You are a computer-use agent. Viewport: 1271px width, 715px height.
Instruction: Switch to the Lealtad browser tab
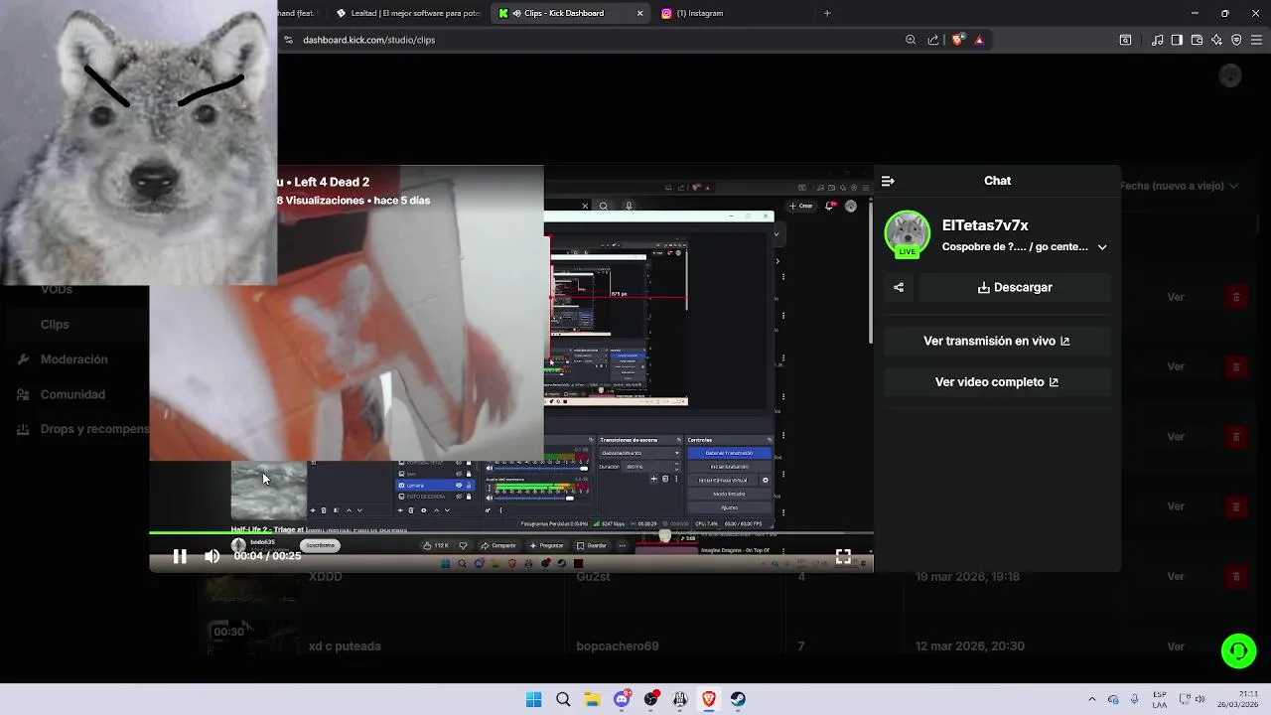[x=407, y=13]
